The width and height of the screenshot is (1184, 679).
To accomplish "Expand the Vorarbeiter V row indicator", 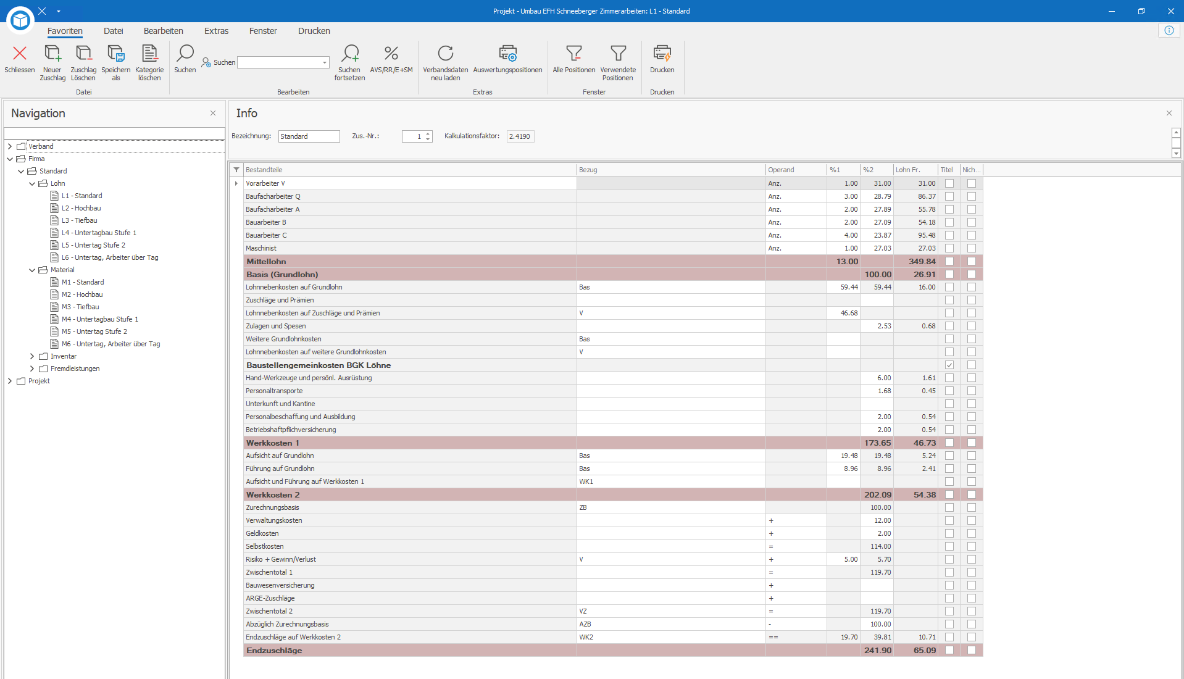I will (236, 183).
